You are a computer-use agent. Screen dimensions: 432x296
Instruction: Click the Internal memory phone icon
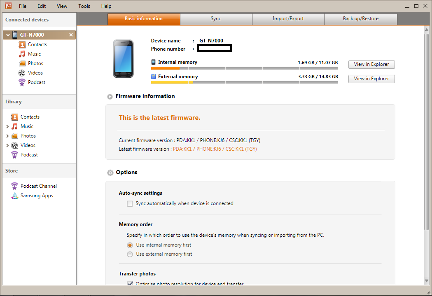pyautogui.click(x=154, y=62)
